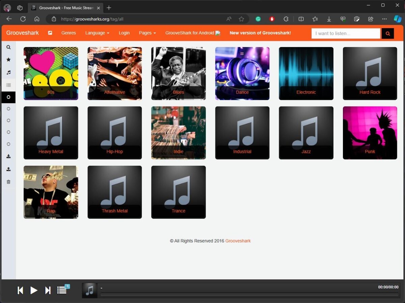Image resolution: width=405 pixels, height=303 pixels.
Task: Select the music note icon in sidebar
Action: (8, 72)
